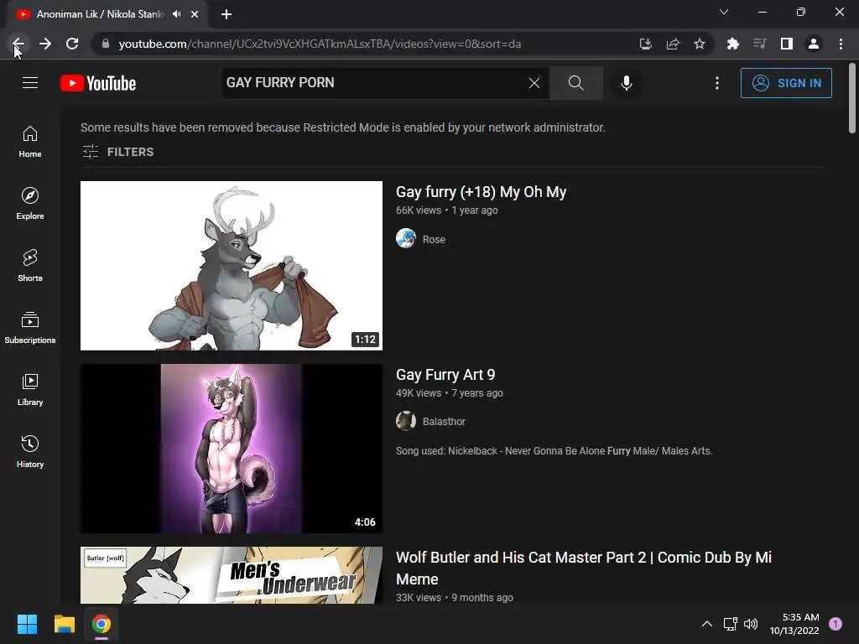Click the page vertical scrollbar
The height and width of the screenshot is (644, 859).
[x=852, y=99]
